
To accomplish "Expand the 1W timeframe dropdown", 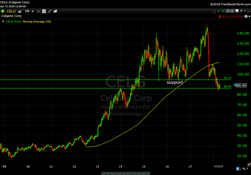I will (32, 11).
